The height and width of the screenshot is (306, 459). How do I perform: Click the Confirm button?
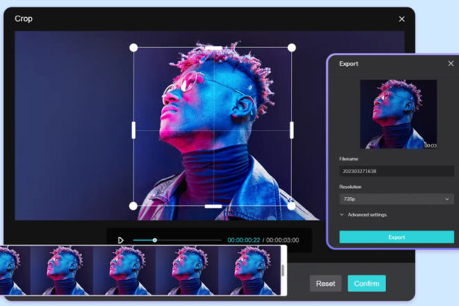[x=366, y=283]
